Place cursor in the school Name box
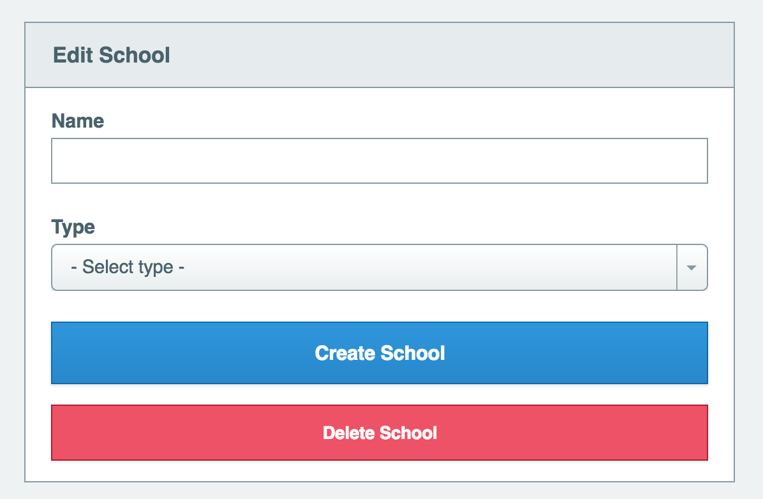Screen dimensions: 763x499 [x=380, y=161]
